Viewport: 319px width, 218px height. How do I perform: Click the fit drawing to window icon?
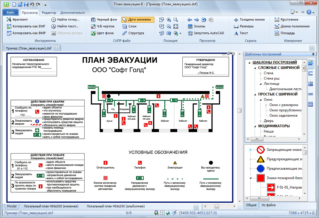[x=176, y=27]
